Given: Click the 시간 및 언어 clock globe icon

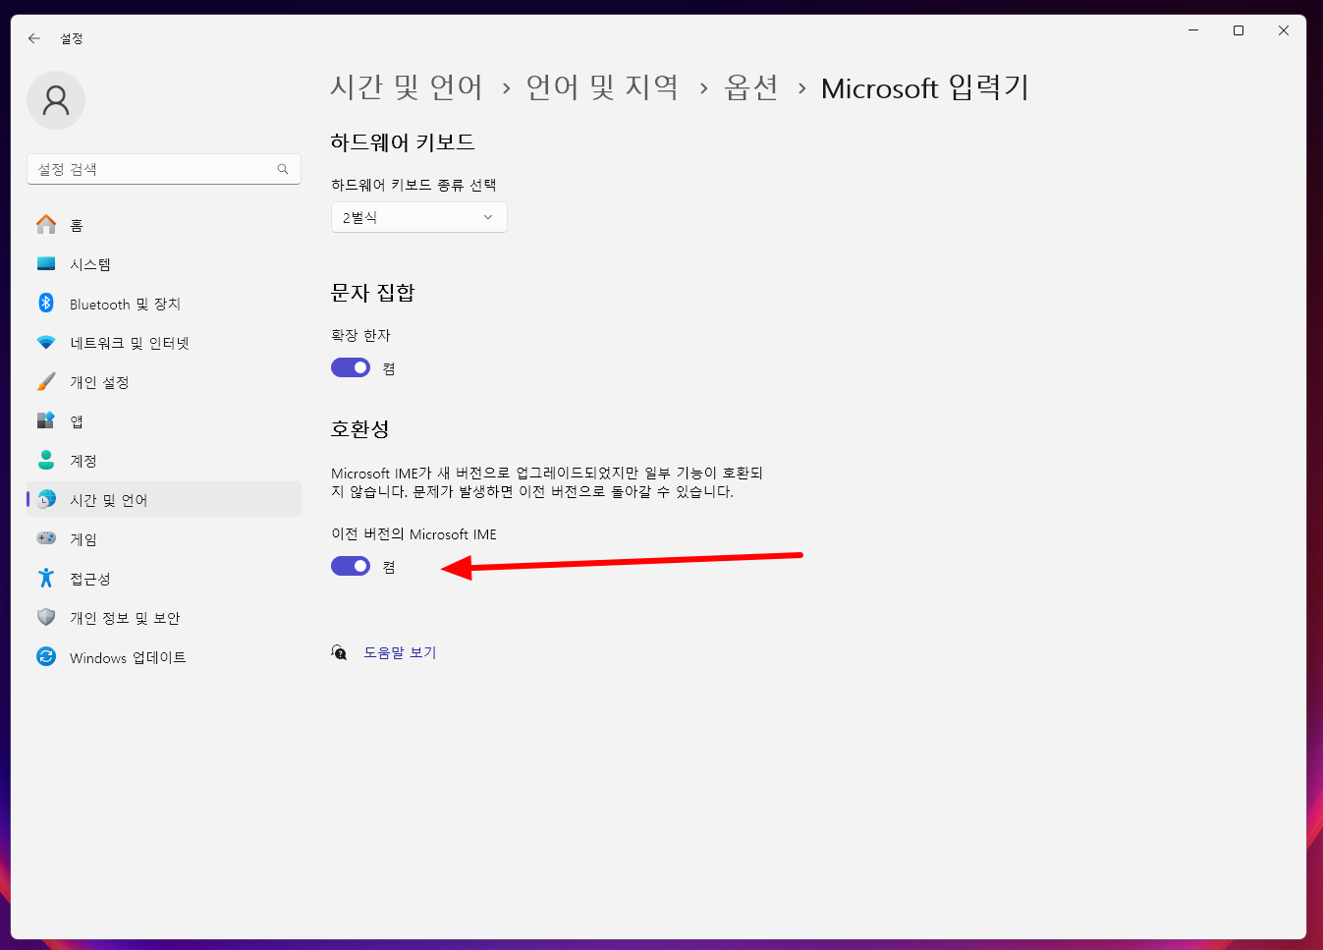Looking at the screenshot, I should 46,500.
